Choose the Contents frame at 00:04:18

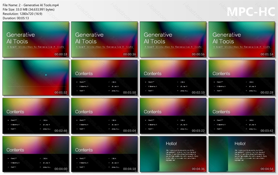104,154
